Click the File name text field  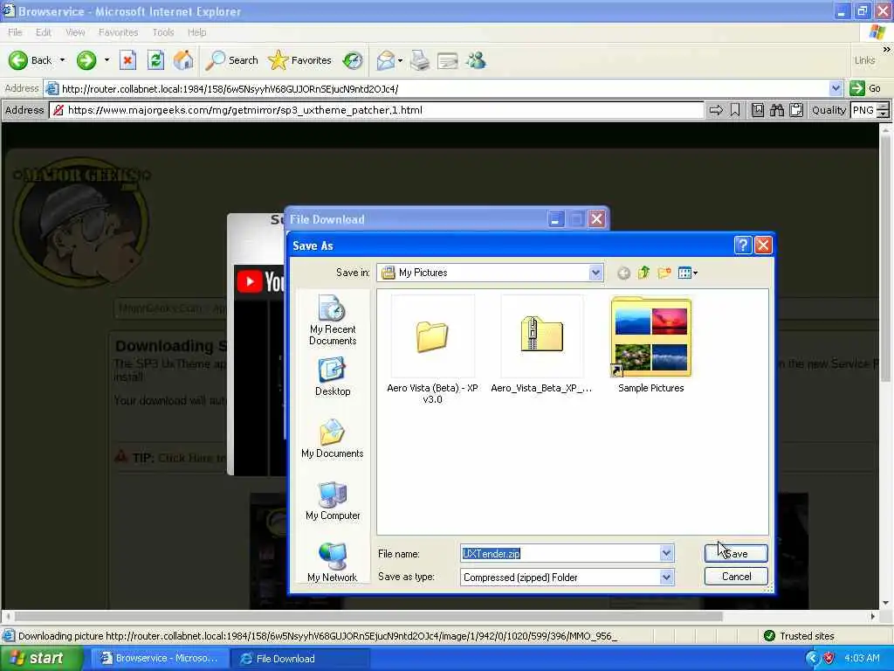[x=560, y=553]
